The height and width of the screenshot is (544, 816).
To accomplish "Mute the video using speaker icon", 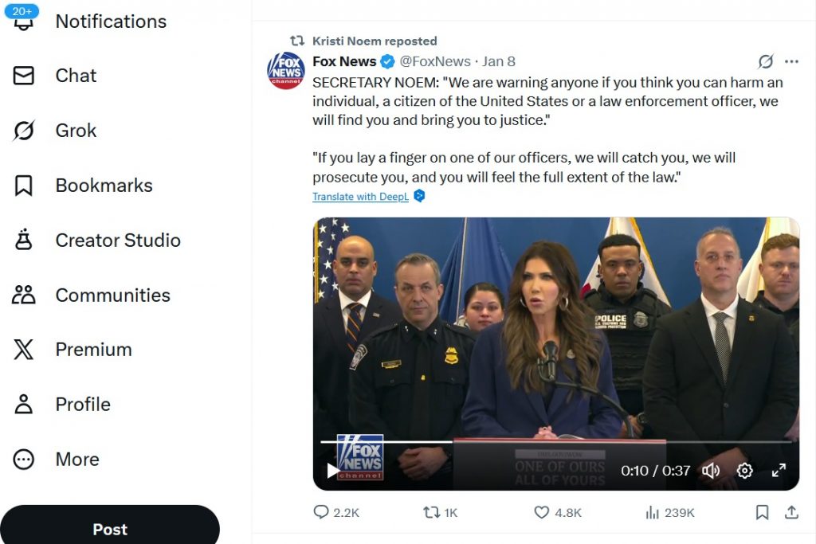I will pyautogui.click(x=711, y=471).
